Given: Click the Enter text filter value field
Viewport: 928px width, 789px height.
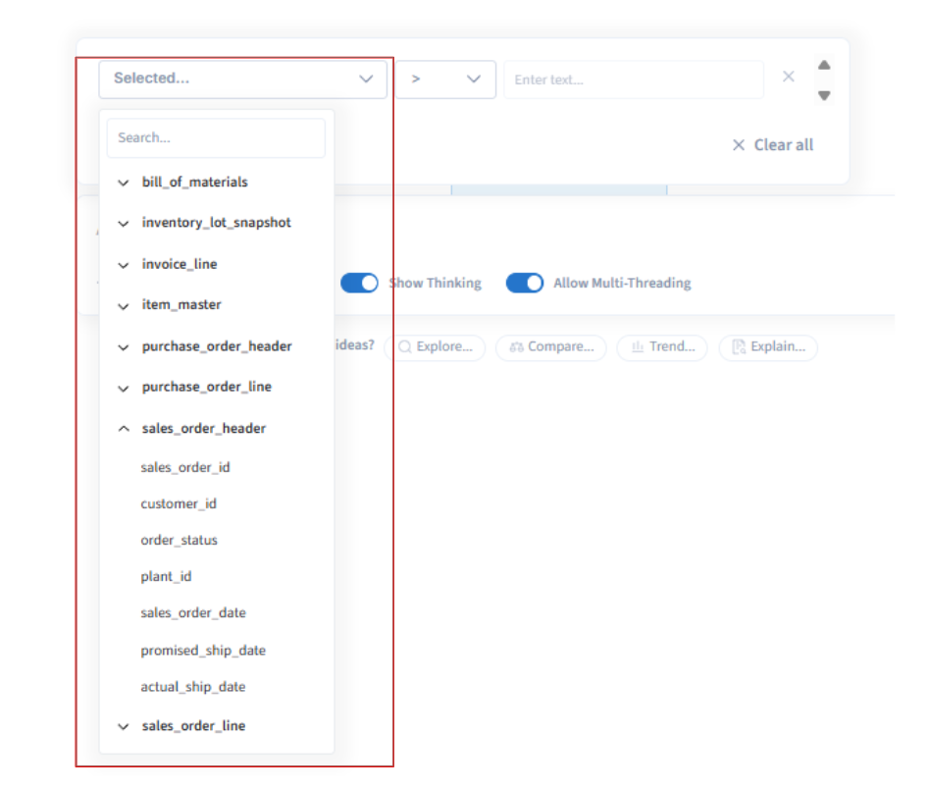Looking at the screenshot, I should click(633, 79).
